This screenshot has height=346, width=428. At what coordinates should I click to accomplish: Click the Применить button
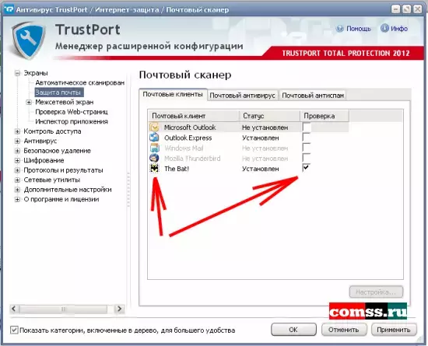(394, 330)
